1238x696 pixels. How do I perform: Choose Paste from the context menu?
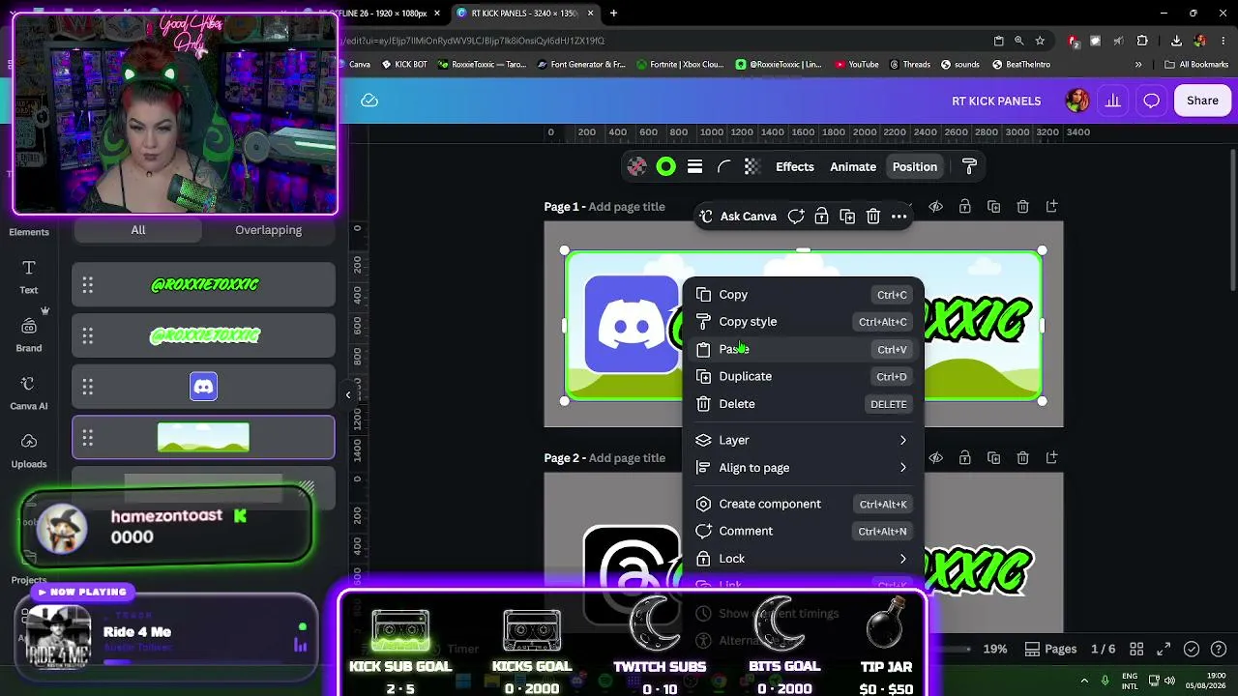[803, 349]
